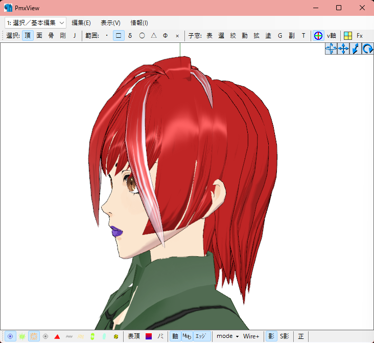Image resolution: width=374 pixels, height=343 pixels.
Task: Open the 選択/基本編集 mode dropdown
Action: (35, 22)
